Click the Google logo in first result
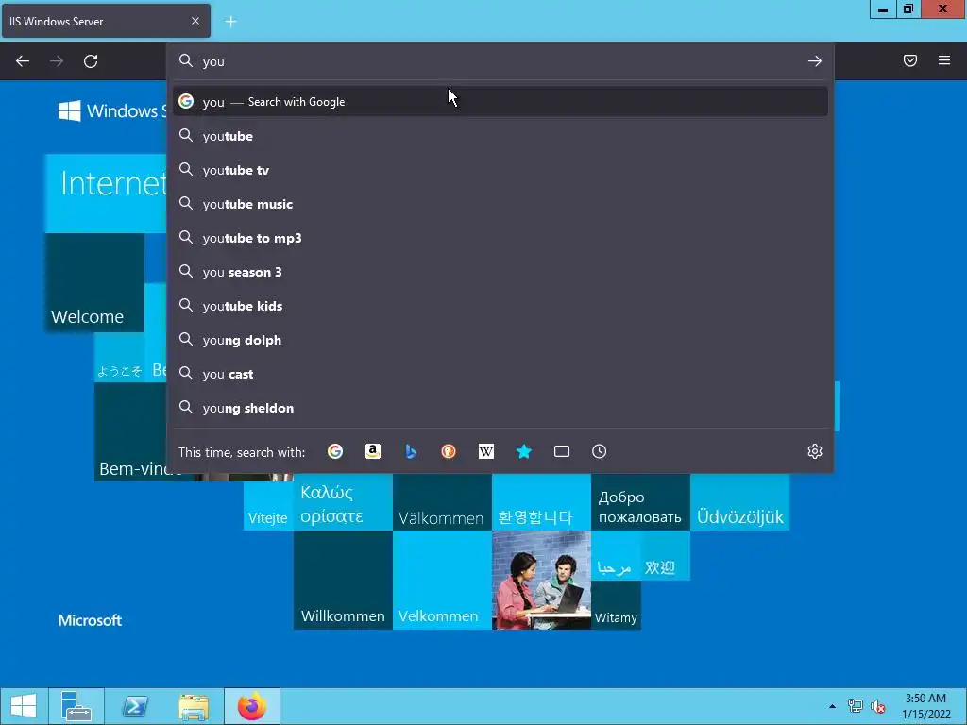Viewport: 967px width, 725px height. tap(186, 101)
